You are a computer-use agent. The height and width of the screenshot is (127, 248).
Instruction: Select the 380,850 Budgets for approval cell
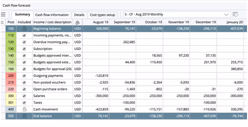coord(230,69)
